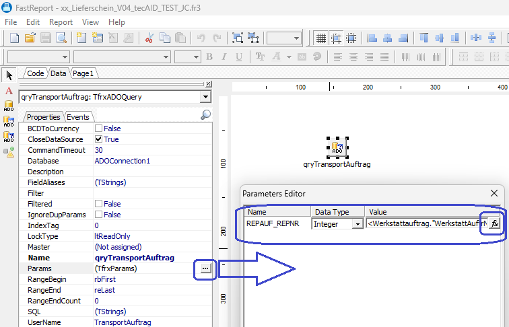Click the Preview report magnifier icon
This screenshot has width=509, height=327.
(61, 38)
